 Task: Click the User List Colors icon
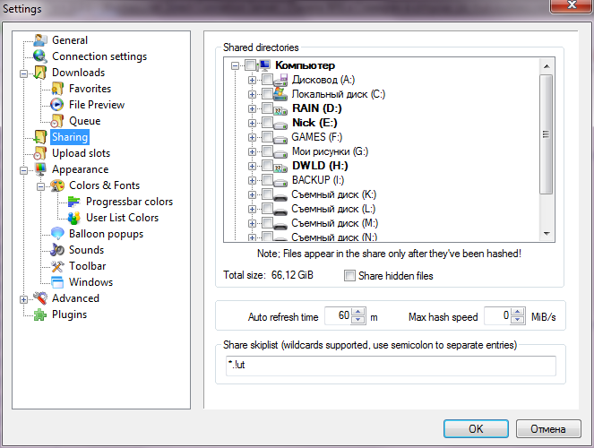[x=74, y=218]
